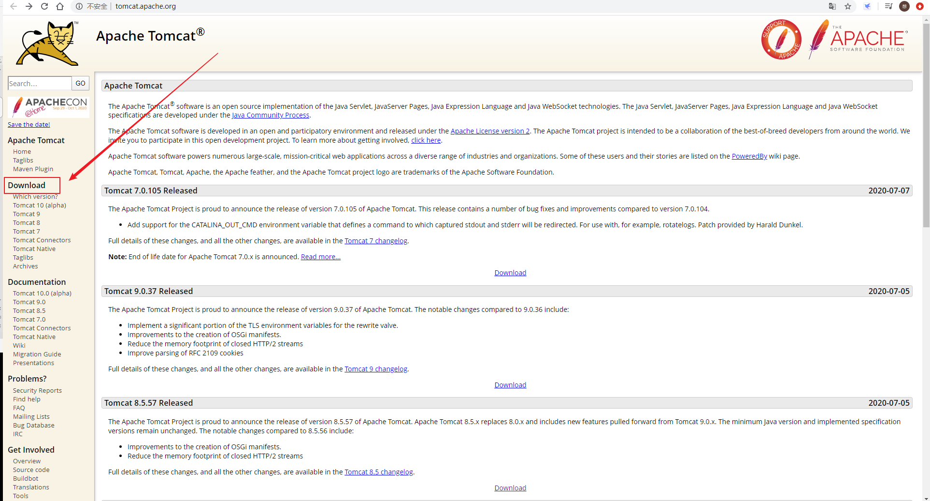Open Tomcat 9.0 documentation
The image size is (930, 501).
click(x=29, y=302)
